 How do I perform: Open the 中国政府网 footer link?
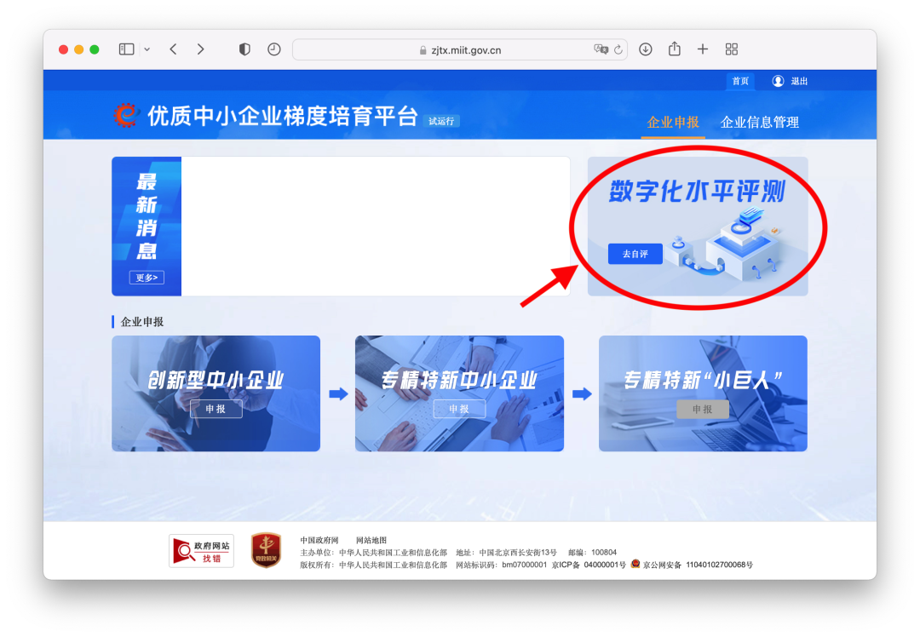pyautogui.click(x=319, y=540)
